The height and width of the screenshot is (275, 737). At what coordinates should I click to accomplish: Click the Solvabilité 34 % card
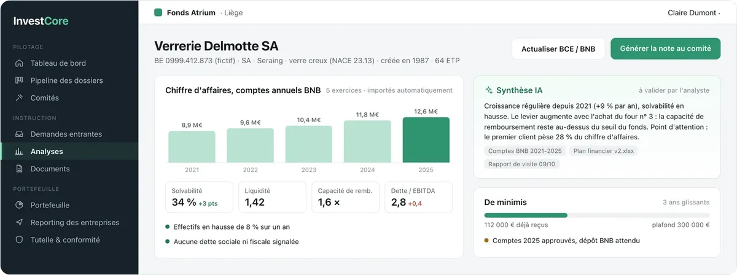pos(200,197)
